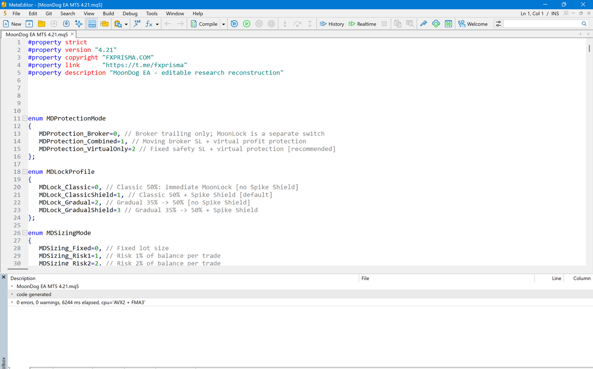Open the Search menu
Image resolution: width=593 pixels, height=369 pixels.
[68, 13]
